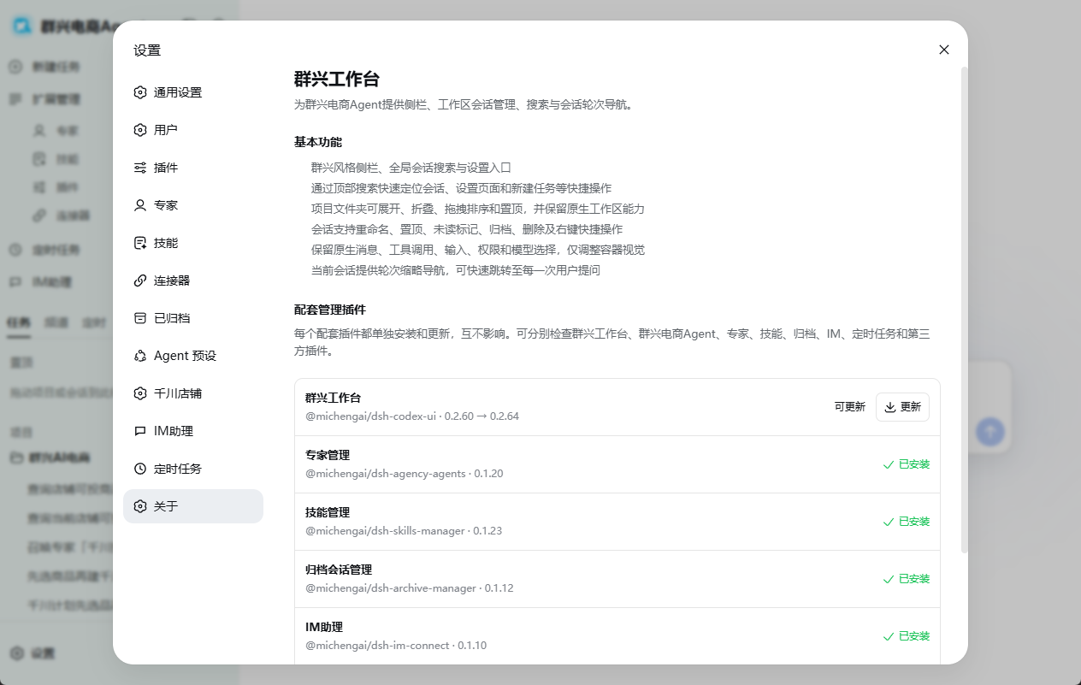
Task: Click 设置 at the bottom of background sidebar
Action: click(x=43, y=653)
